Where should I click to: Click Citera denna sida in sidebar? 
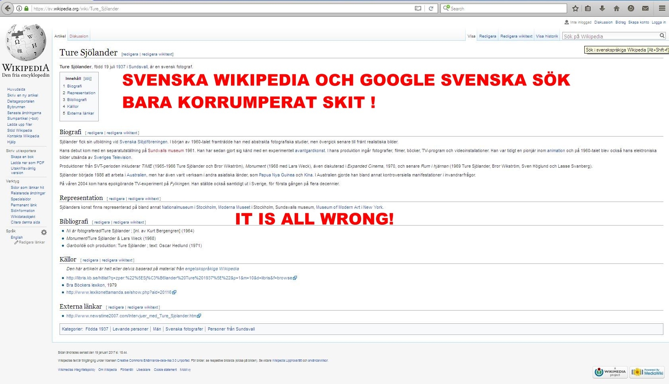pyautogui.click(x=25, y=222)
